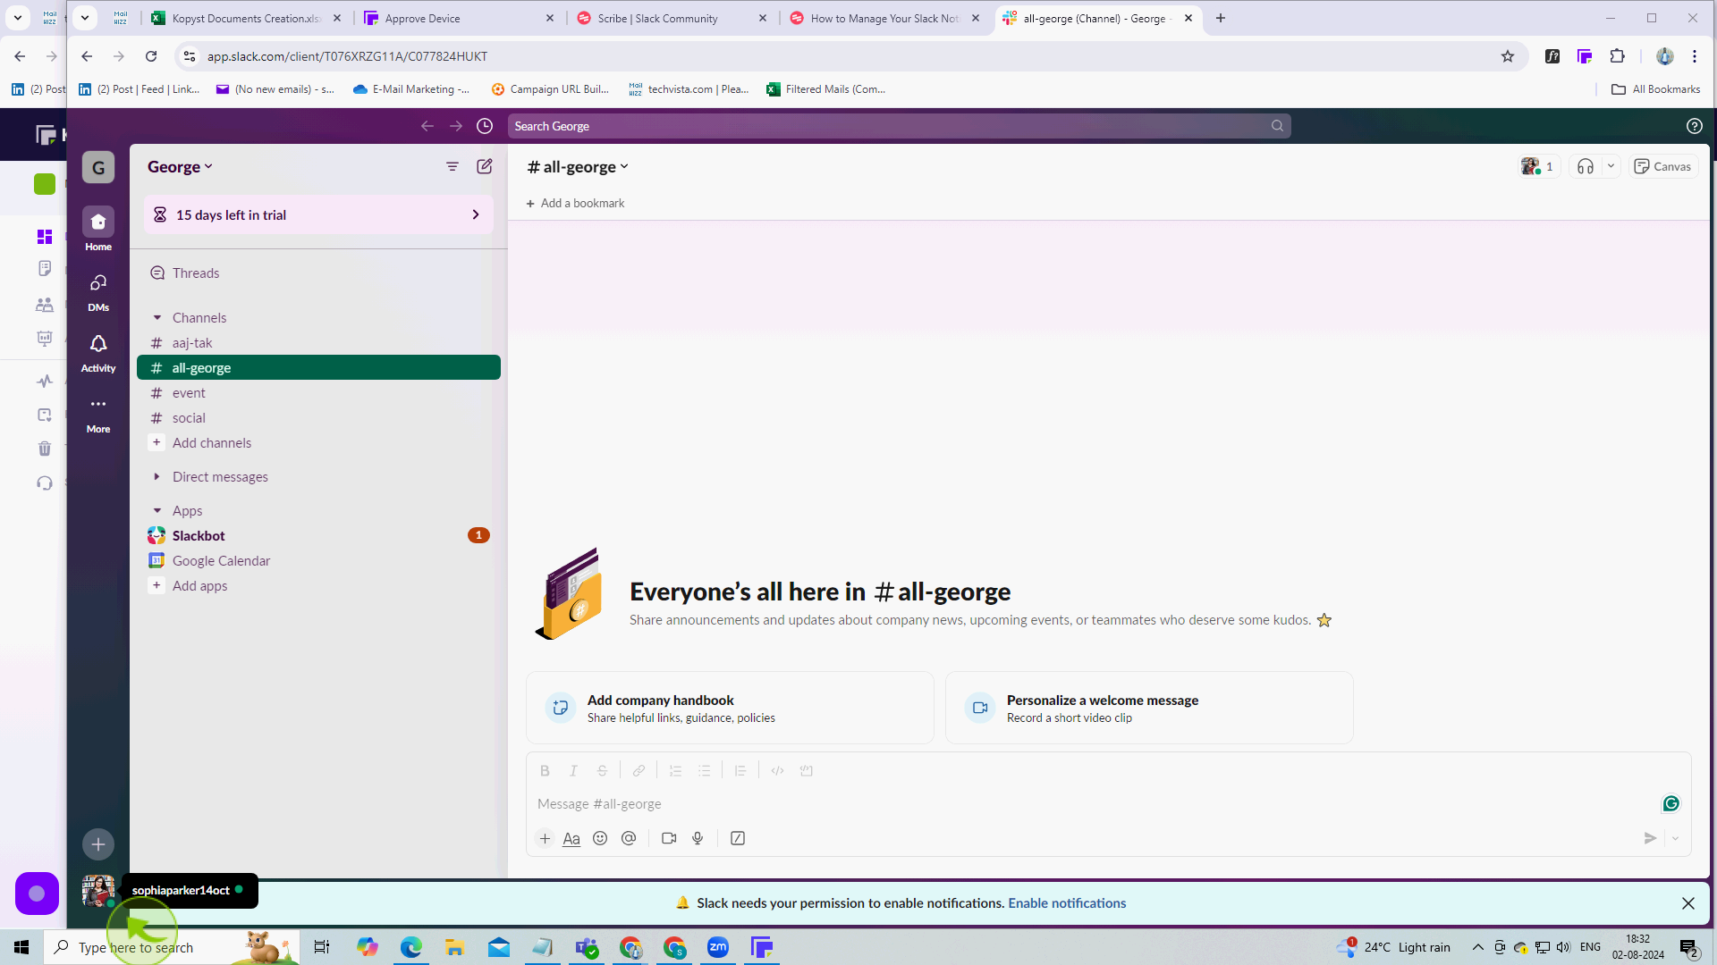
Task: Click Add channels
Action: click(x=318, y=442)
